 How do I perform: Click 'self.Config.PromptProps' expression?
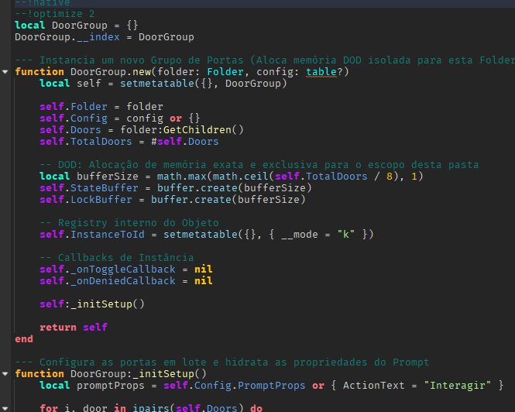pyautogui.click(x=235, y=386)
